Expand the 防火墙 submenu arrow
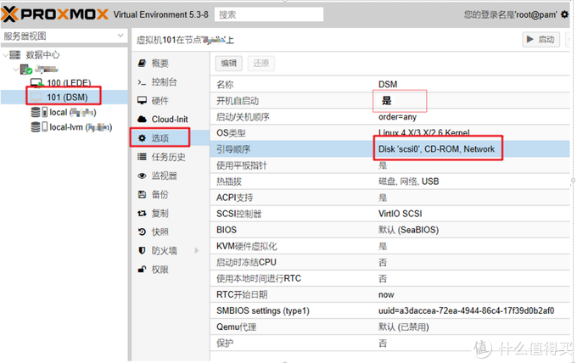Image resolution: width=577 pixels, height=363 pixels. (197, 250)
